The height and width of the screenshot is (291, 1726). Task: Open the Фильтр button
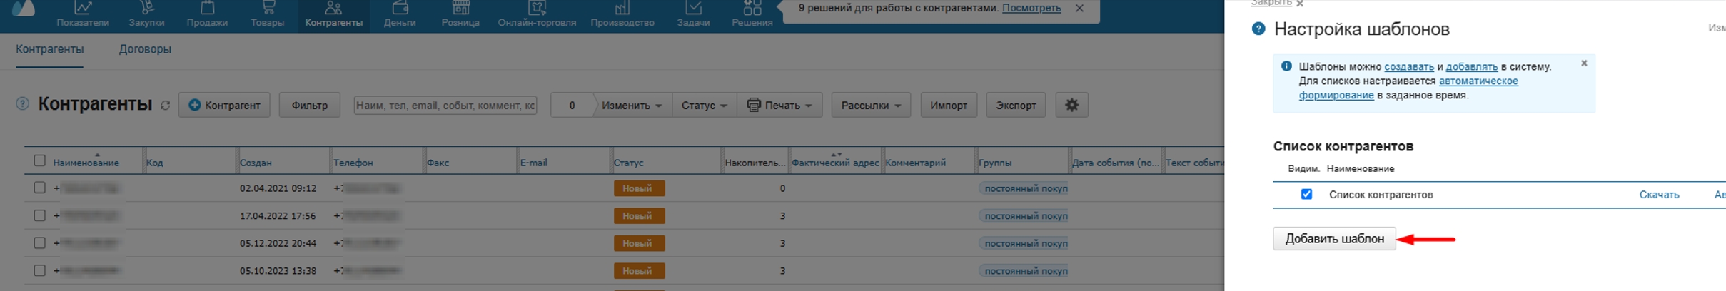310,105
